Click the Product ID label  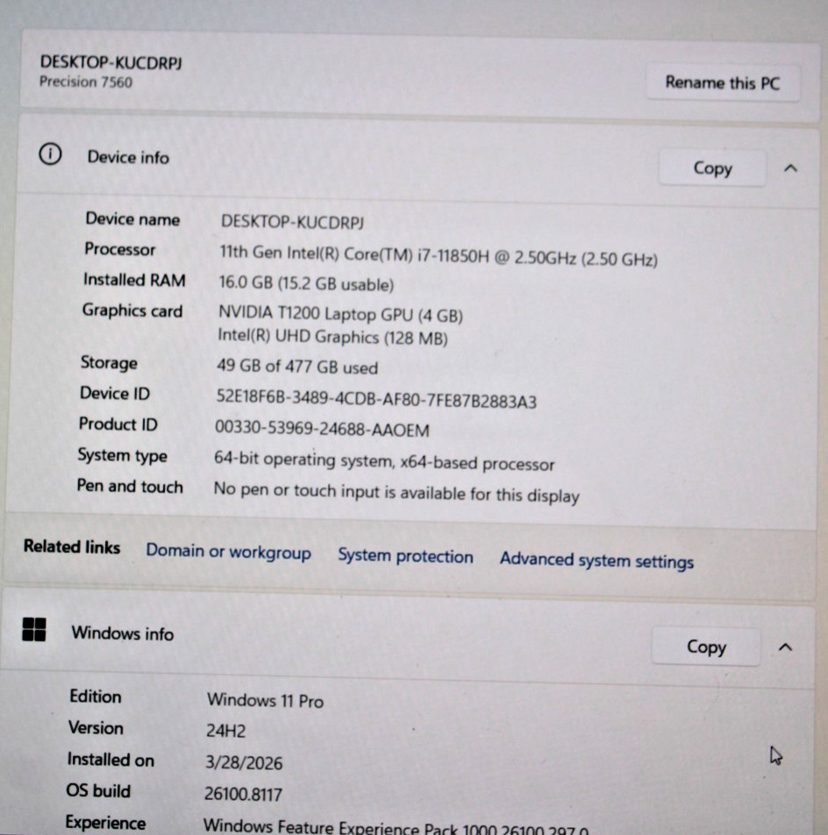coord(118,424)
